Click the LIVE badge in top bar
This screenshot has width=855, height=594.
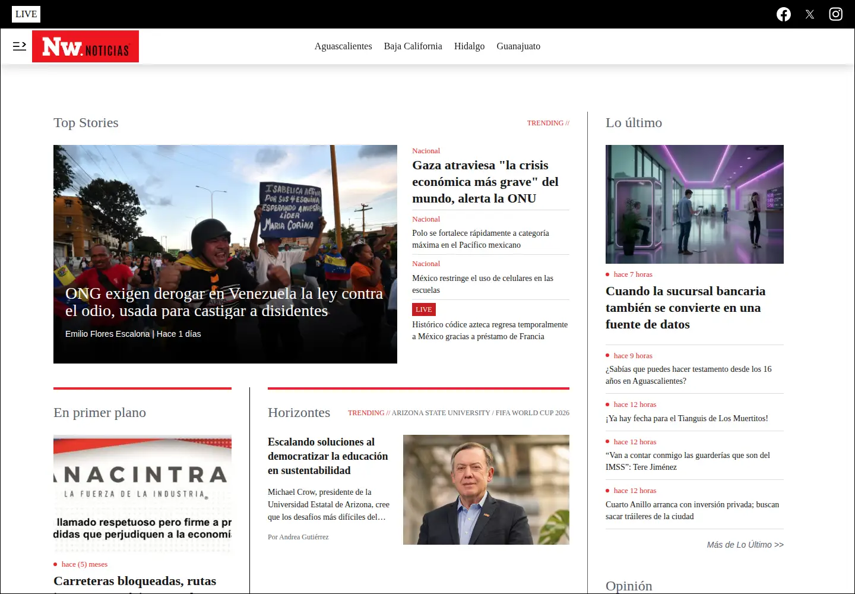click(26, 14)
